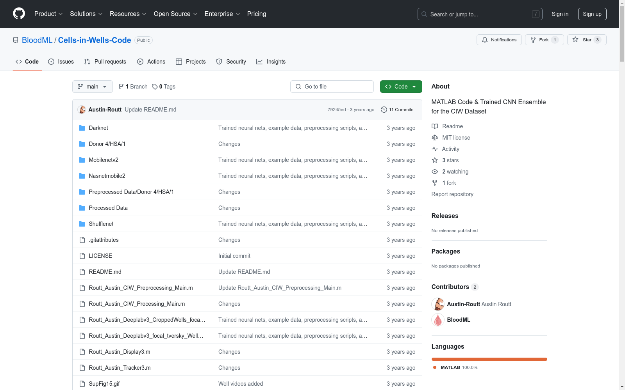The height and width of the screenshot is (390, 625).
Task: Expand the Open Source menu
Action: [176, 14]
